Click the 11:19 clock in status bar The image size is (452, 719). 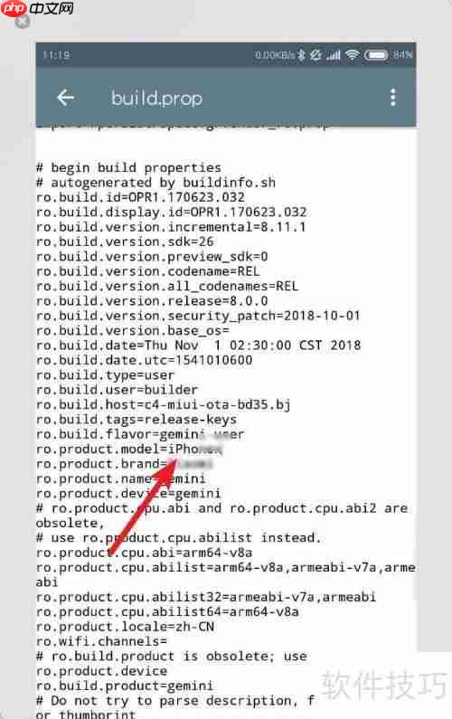pos(56,55)
